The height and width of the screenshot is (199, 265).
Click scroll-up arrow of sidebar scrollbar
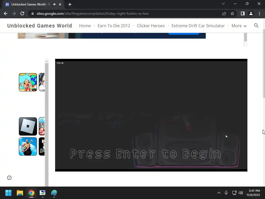(47, 61)
